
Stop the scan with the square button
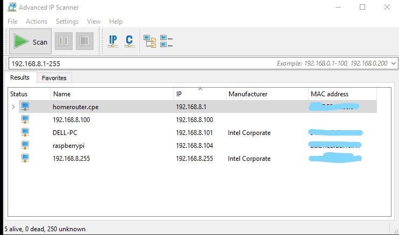pos(84,41)
